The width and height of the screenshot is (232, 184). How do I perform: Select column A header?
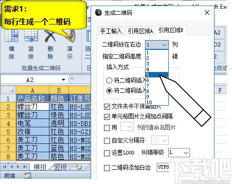click(32, 90)
